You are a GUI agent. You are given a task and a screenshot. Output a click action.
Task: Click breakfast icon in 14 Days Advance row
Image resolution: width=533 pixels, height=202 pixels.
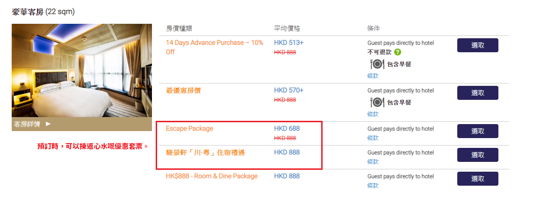[377, 64]
